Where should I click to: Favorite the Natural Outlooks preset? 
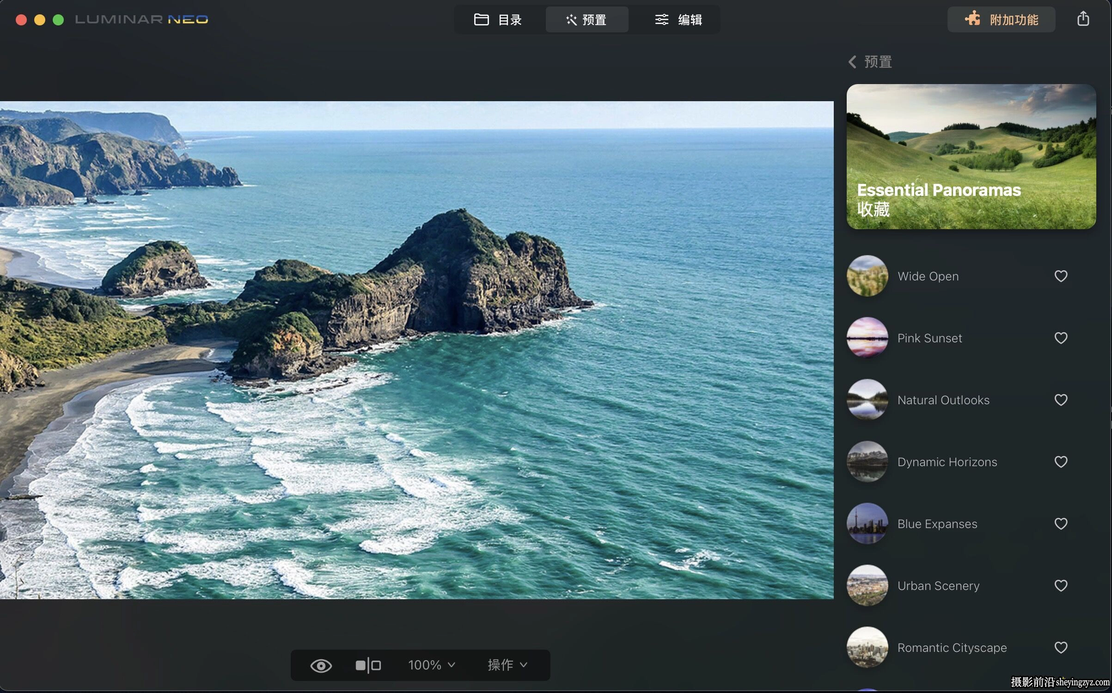pyautogui.click(x=1061, y=400)
